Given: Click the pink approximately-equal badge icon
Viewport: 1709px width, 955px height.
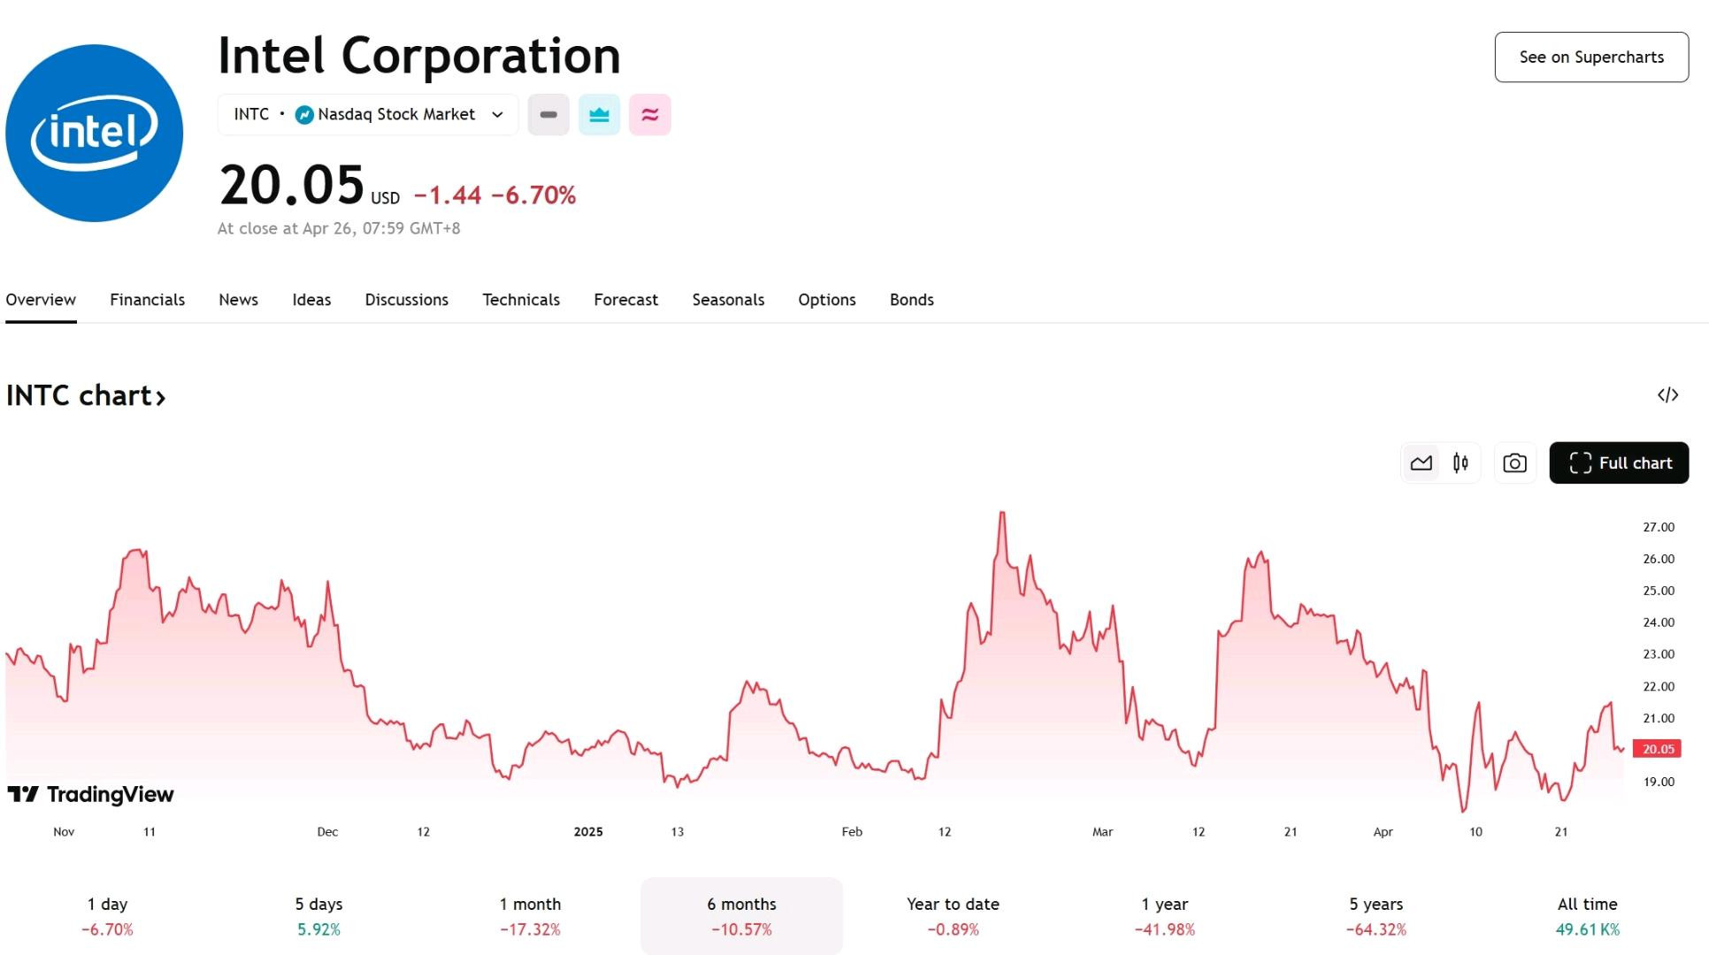Looking at the screenshot, I should pos(650,115).
